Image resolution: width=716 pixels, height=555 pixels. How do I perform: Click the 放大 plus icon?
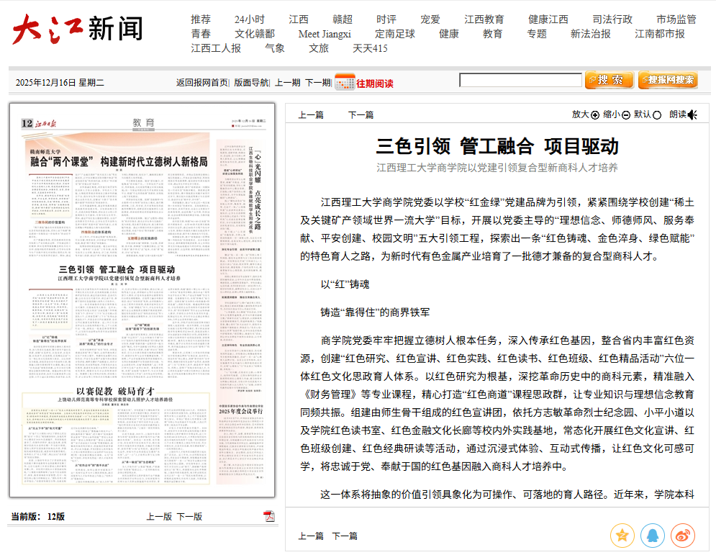point(595,115)
